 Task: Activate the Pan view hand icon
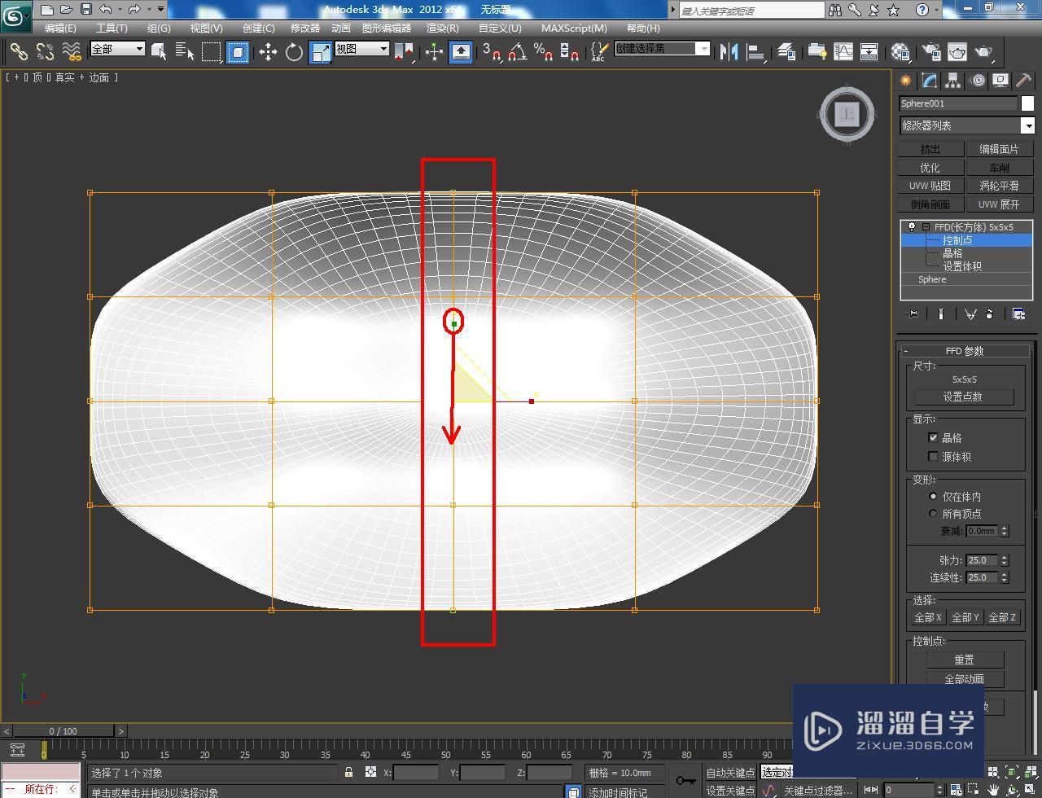click(993, 791)
